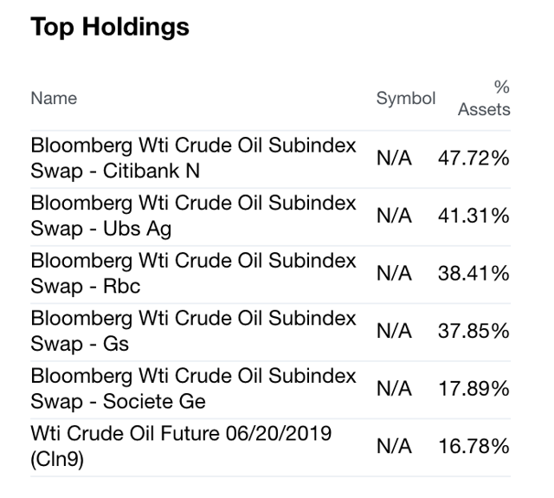The height and width of the screenshot is (498, 554).
Task: Click the 17.89% assets value
Action: coord(473,390)
